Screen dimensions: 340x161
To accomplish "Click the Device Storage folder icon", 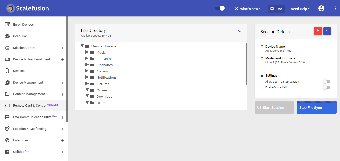I will tap(87, 46).
